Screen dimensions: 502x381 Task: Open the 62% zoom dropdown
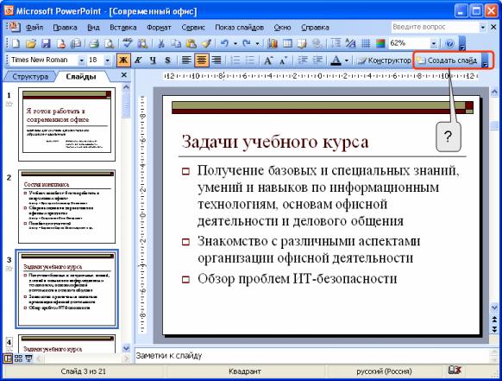(434, 43)
